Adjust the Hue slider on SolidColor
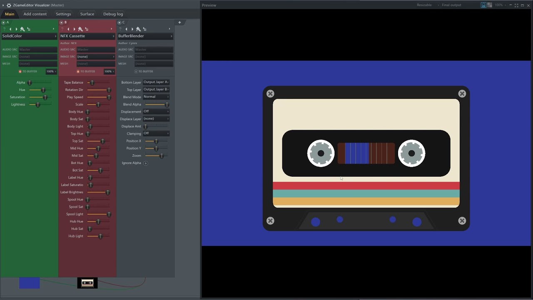 pos(40,90)
